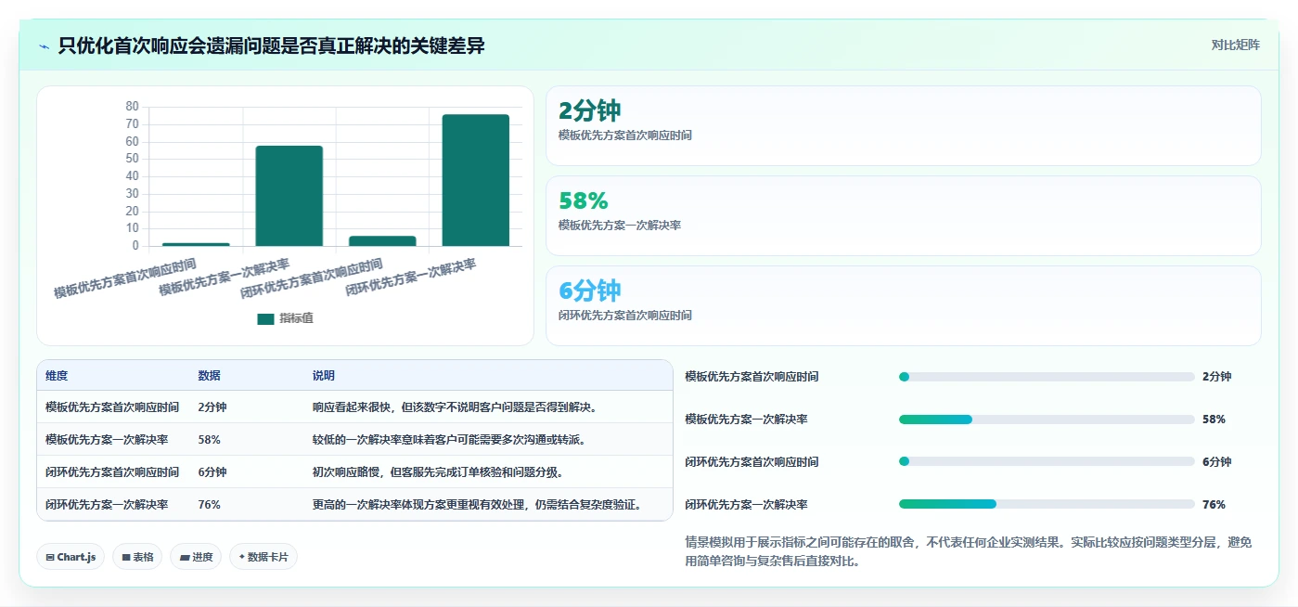Select the 表格 chip
Screen dimensions: 1298x607
(138, 557)
